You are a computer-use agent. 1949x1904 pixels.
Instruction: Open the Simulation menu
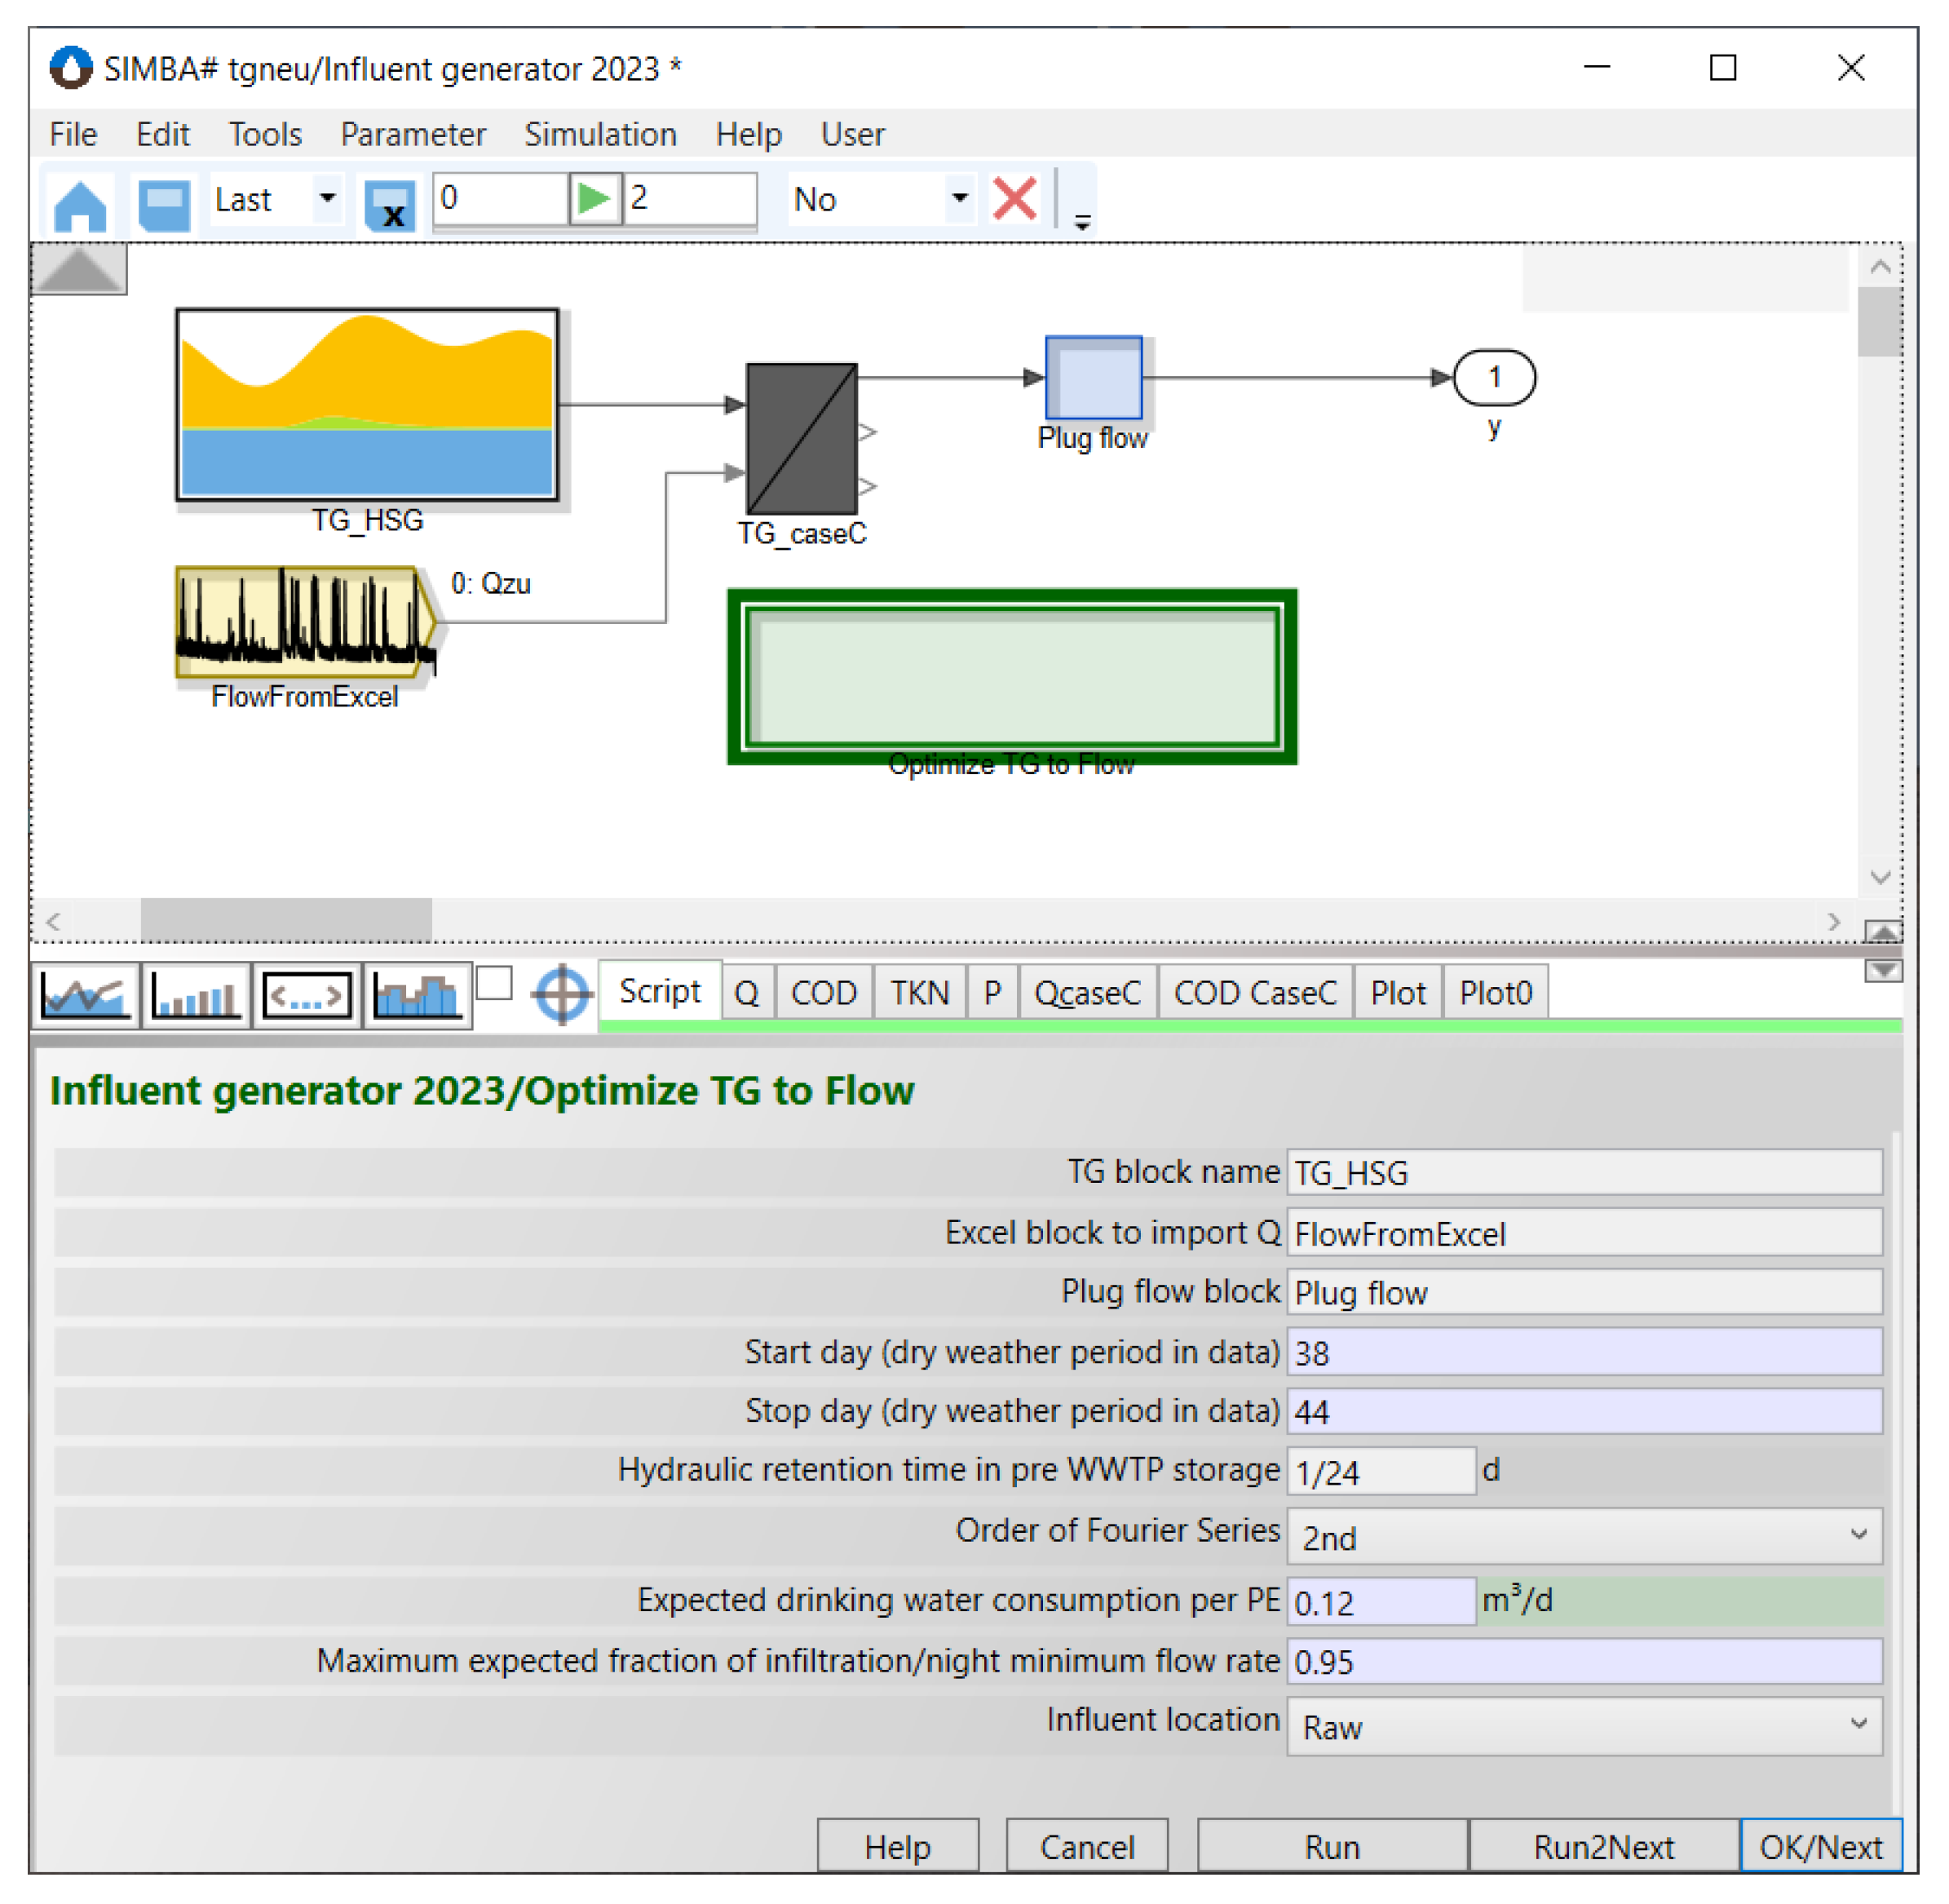599,134
